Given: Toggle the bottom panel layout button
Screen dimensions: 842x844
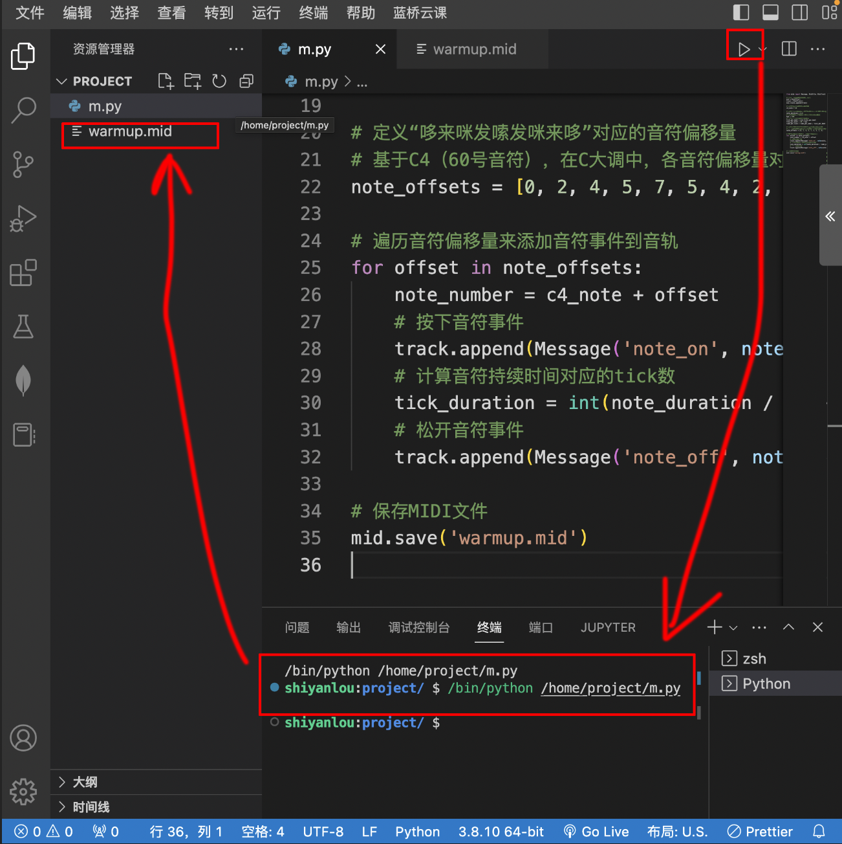Looking at the screenshot, I should 770,12.
